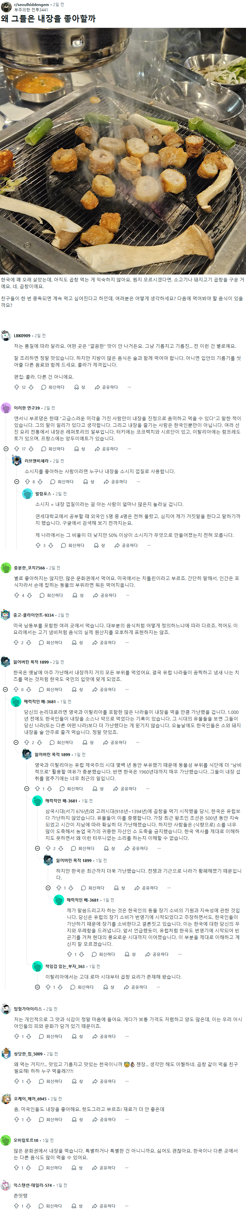This screenshot has height=1210, width=246.
Task: Open LBK0909's profile avatar
Action: pyautogui.click(x=6, y=336)
